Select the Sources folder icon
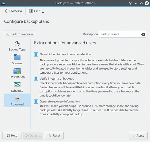This screenshot has height=142, width=150. (17, 57)
